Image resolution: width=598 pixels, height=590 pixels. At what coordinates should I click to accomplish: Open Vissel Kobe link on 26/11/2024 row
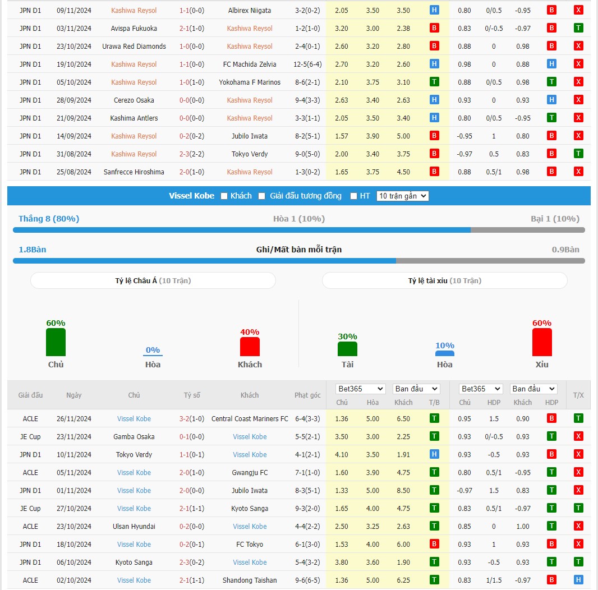click(134, 419)
